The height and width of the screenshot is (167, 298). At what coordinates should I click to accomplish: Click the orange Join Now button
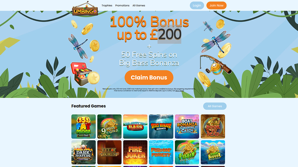217,5
